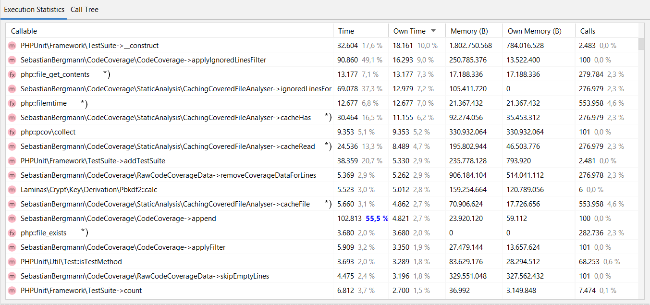
Task: Click the method icon next to TestSuite->count
Action: point(12,290)
